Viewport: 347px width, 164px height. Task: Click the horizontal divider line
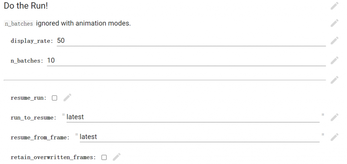click(165, 80)
